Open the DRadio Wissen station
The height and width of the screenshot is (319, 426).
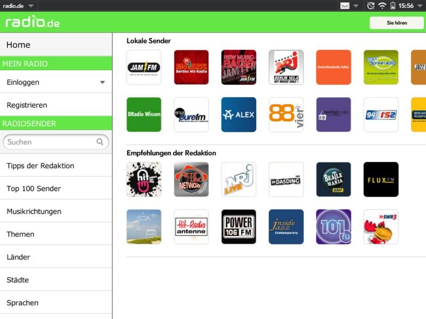coord(144,114)
